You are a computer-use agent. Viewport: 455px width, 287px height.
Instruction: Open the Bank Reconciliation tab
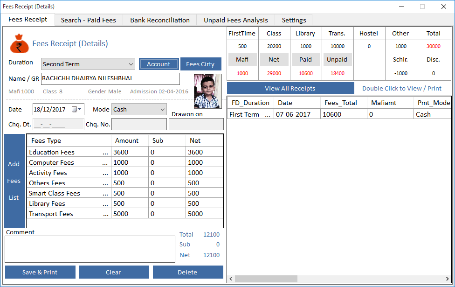pyautogui.click(x=160, y=20)
